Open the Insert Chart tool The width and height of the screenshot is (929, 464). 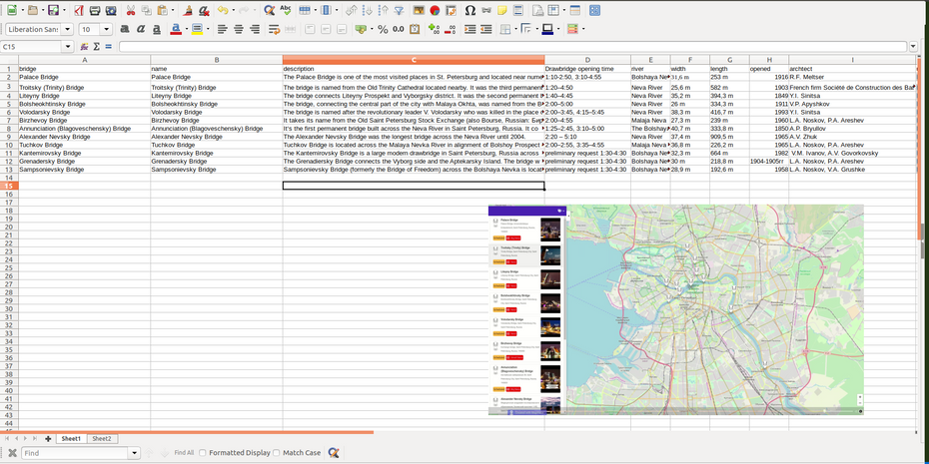[436, 10]
